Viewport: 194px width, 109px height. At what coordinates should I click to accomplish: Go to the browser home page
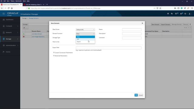click(x=12, y=8)
